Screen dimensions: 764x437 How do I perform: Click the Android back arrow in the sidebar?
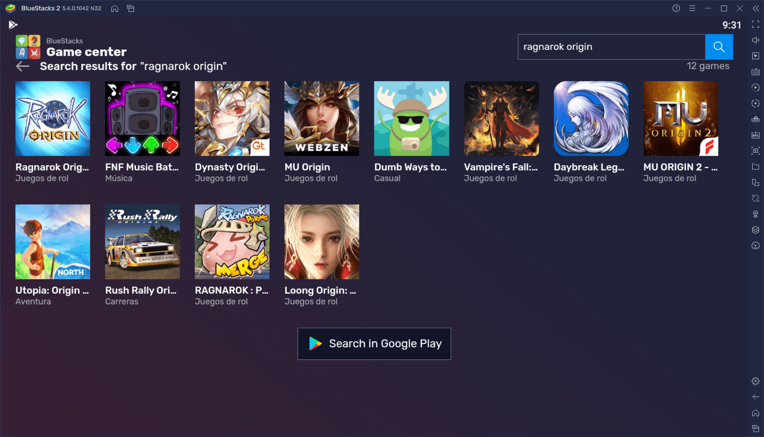coord(756,397)
